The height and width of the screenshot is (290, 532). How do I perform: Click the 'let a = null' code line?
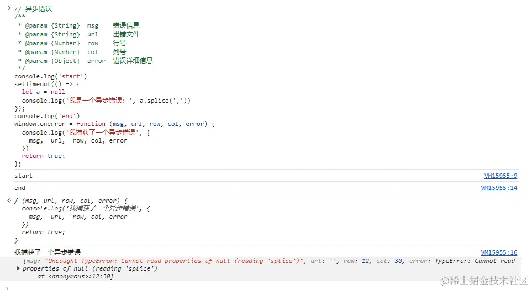(x=44, y=92)
